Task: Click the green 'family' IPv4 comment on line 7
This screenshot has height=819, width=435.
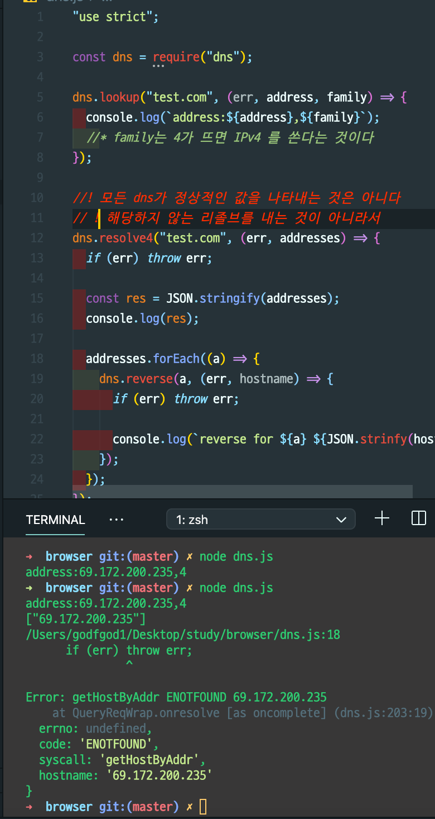Action: (x=230, y=137)
